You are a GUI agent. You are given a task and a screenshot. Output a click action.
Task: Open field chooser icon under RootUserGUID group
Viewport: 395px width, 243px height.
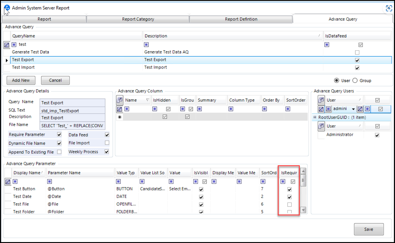tap(321, 126)
